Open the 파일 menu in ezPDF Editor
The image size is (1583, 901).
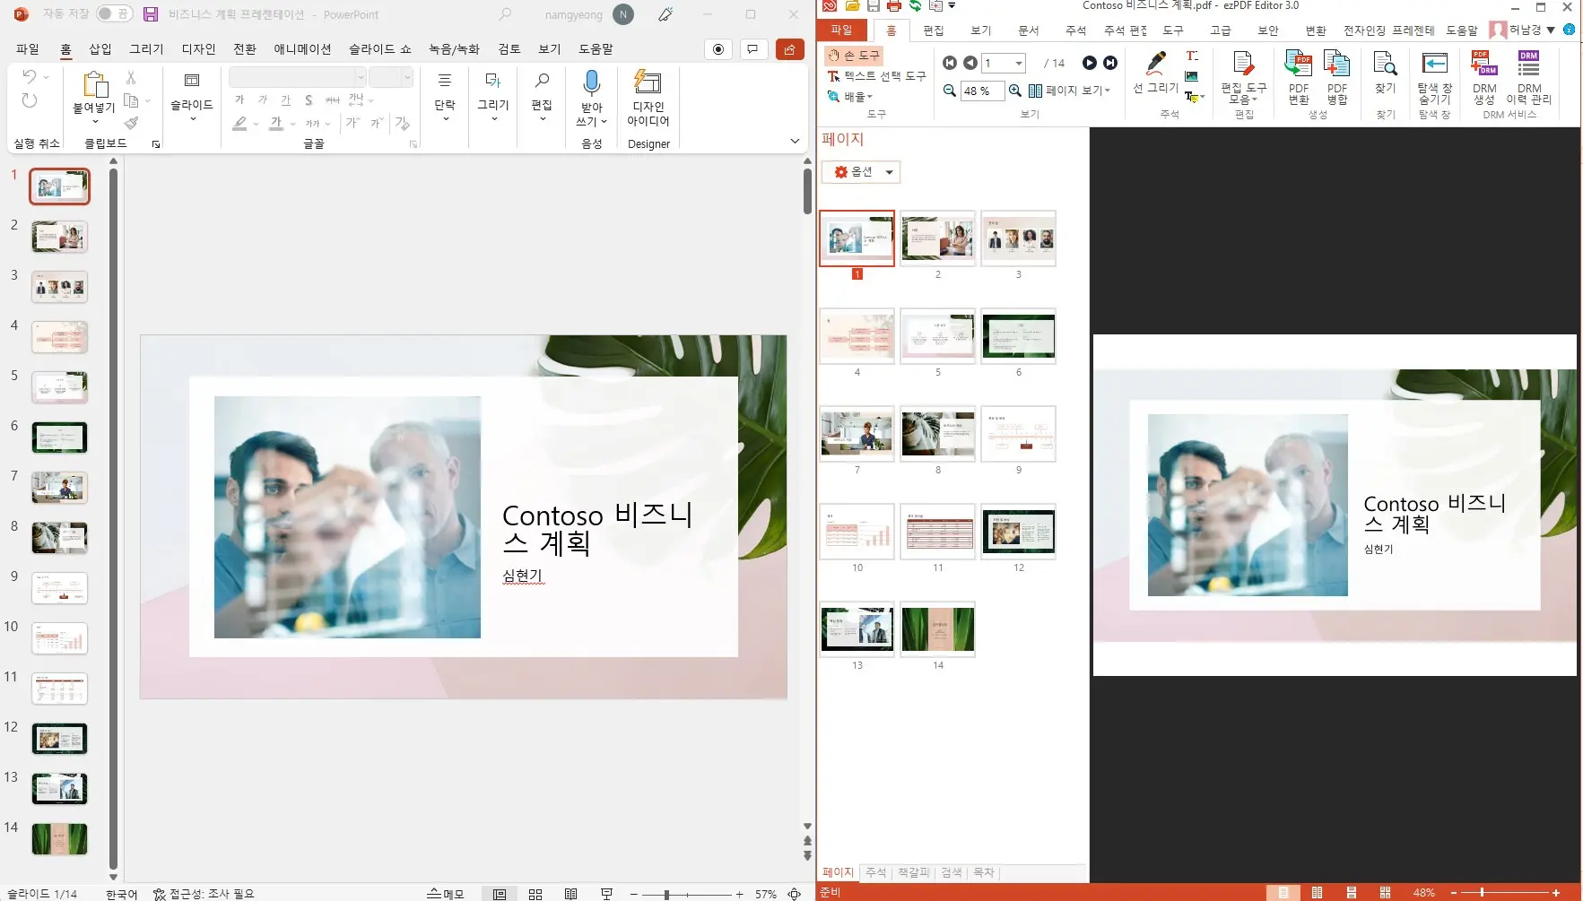pos(841,30)
